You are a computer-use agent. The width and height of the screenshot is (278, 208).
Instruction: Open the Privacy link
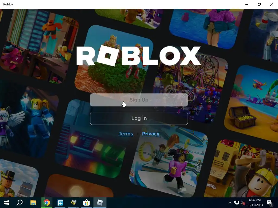pos(151,134)
